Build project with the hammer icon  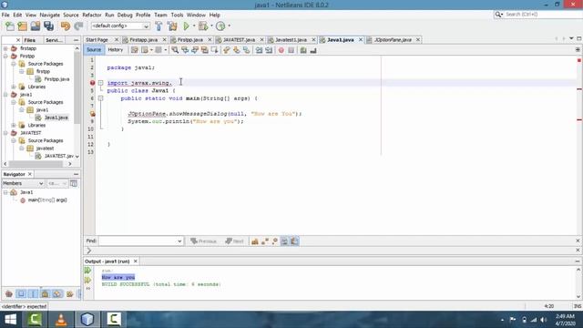coord(159,26)
